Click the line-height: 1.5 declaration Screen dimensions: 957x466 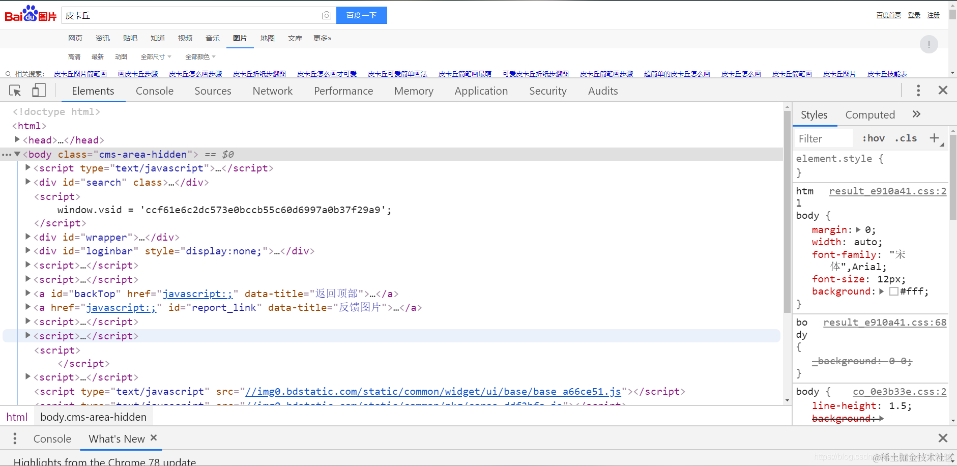(x=862, y=406)
